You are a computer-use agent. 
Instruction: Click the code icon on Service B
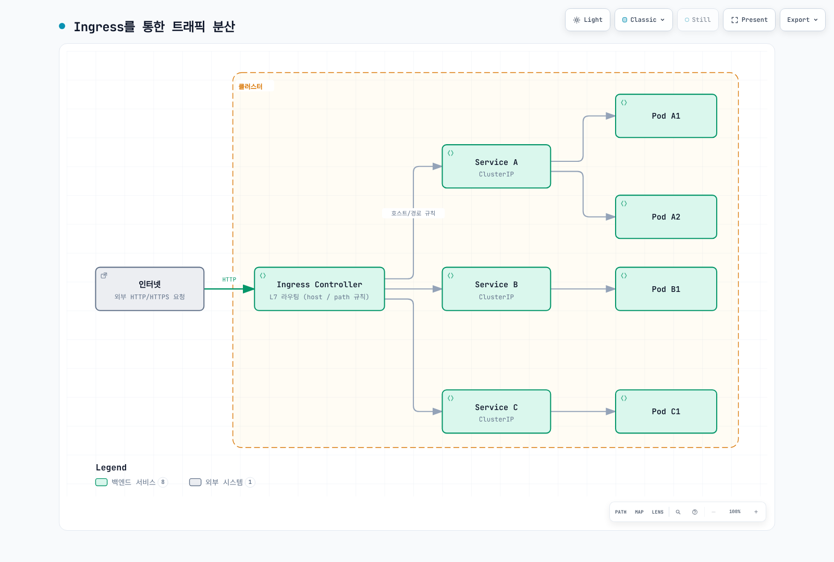point(450,276)
